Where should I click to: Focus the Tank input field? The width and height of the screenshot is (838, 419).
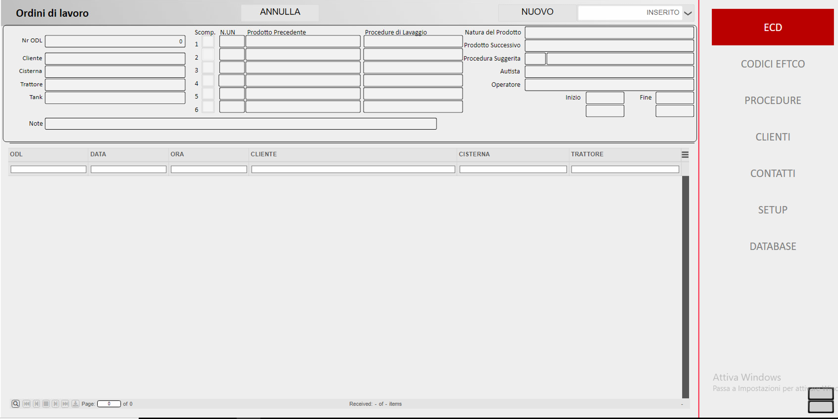[115, 98]
